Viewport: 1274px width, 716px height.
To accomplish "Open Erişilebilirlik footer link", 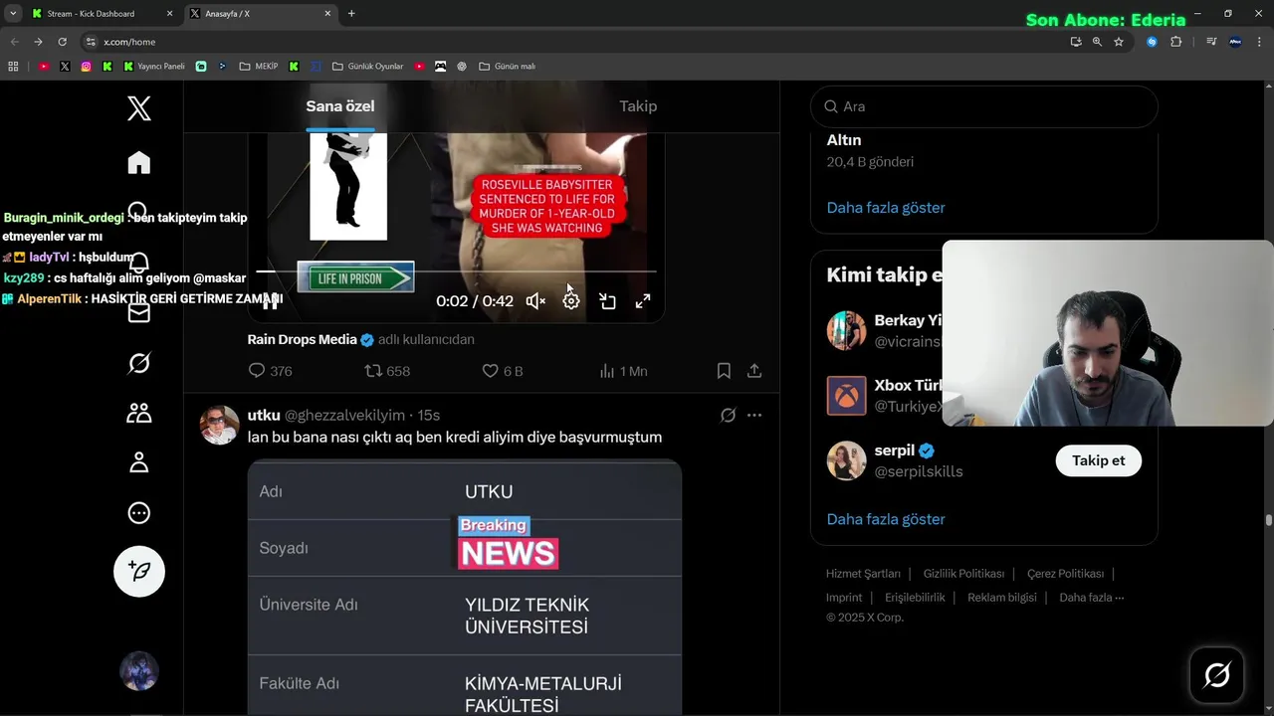I will tap(915, 598).
